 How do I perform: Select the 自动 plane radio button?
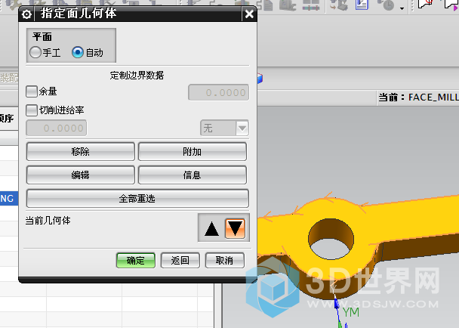pyautogui.click(x=78, y=52)
